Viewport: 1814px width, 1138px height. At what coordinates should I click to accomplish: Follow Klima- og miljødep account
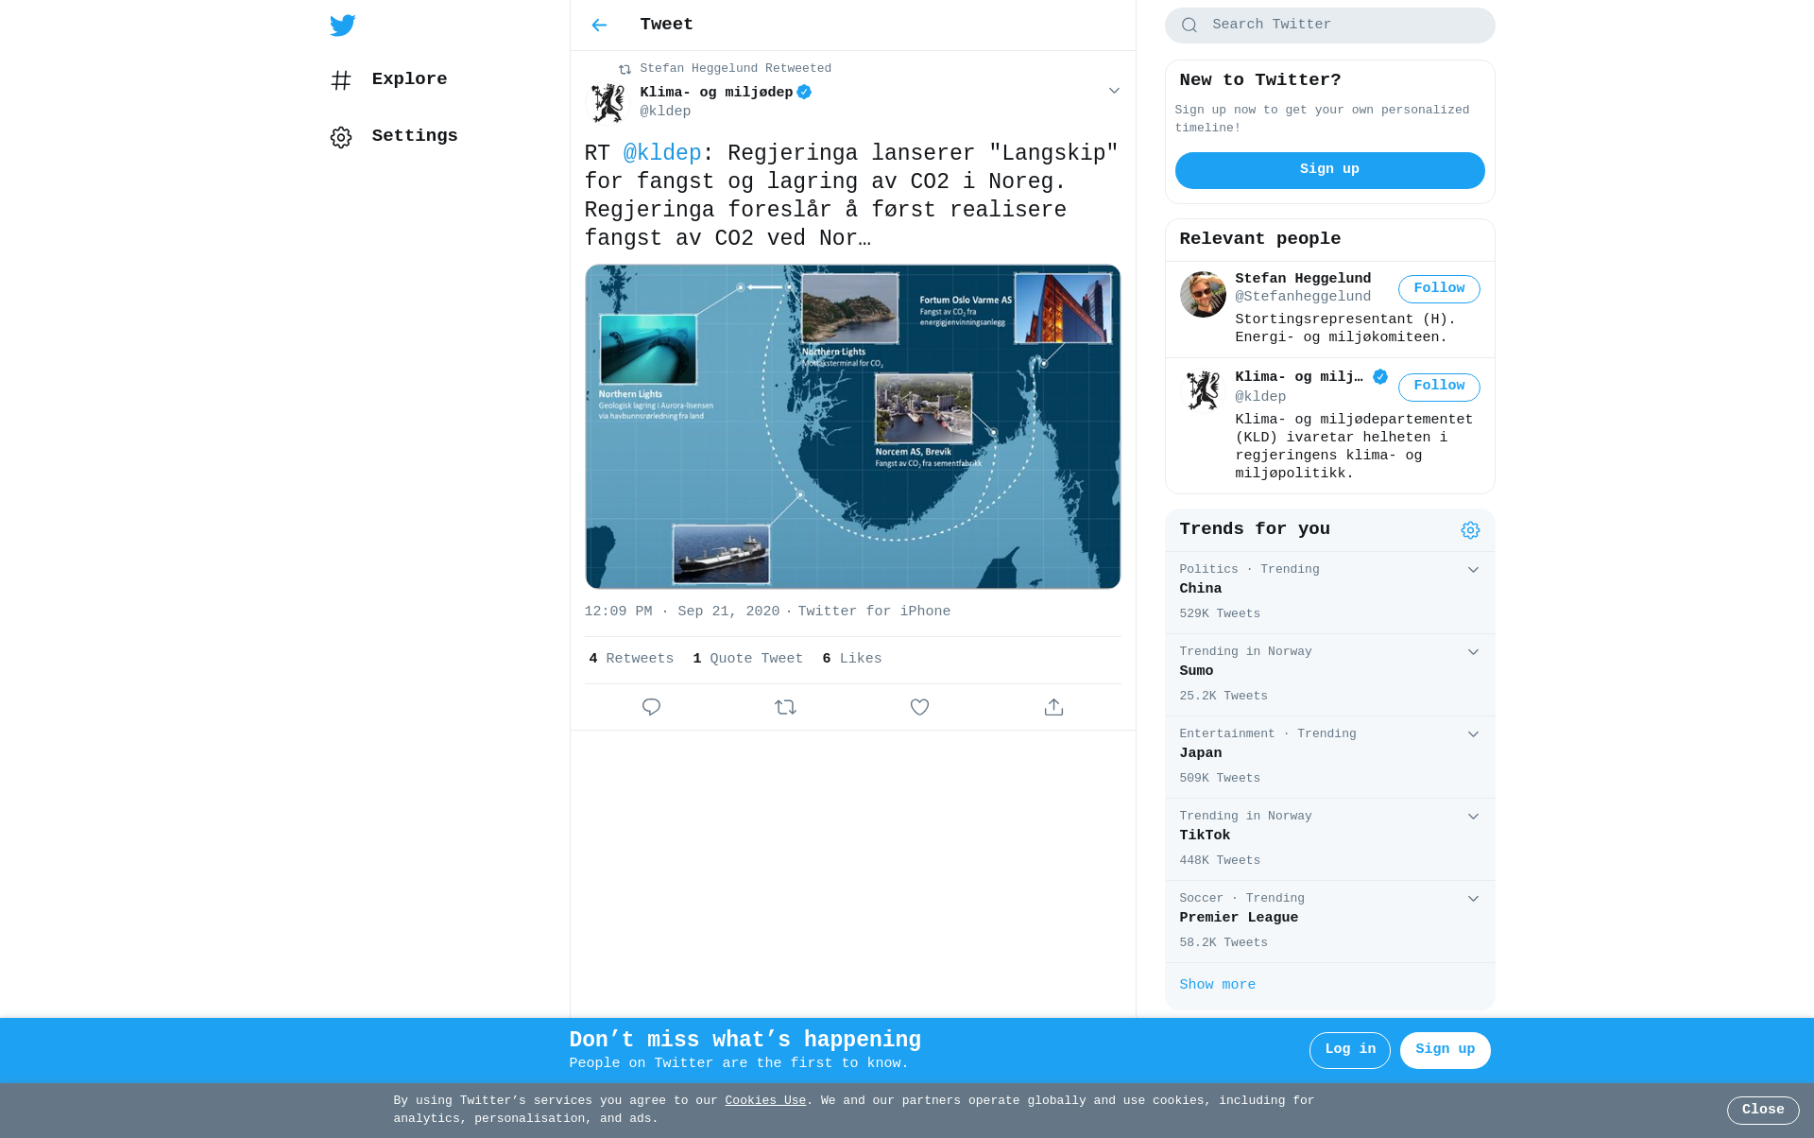click(x=1439, y=387)
